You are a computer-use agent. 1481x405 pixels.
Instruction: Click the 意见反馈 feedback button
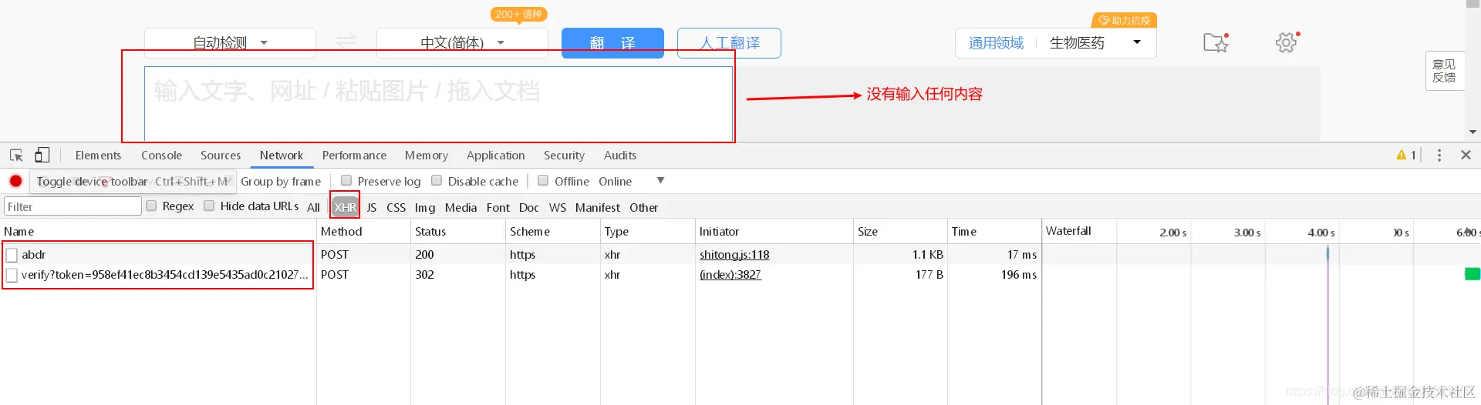1444,71
